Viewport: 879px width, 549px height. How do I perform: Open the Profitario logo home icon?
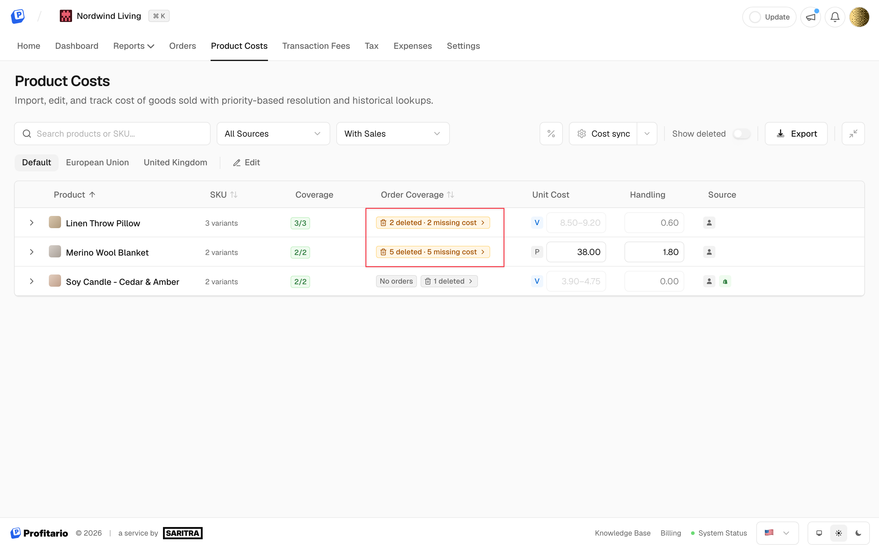[x=17, y=16]
